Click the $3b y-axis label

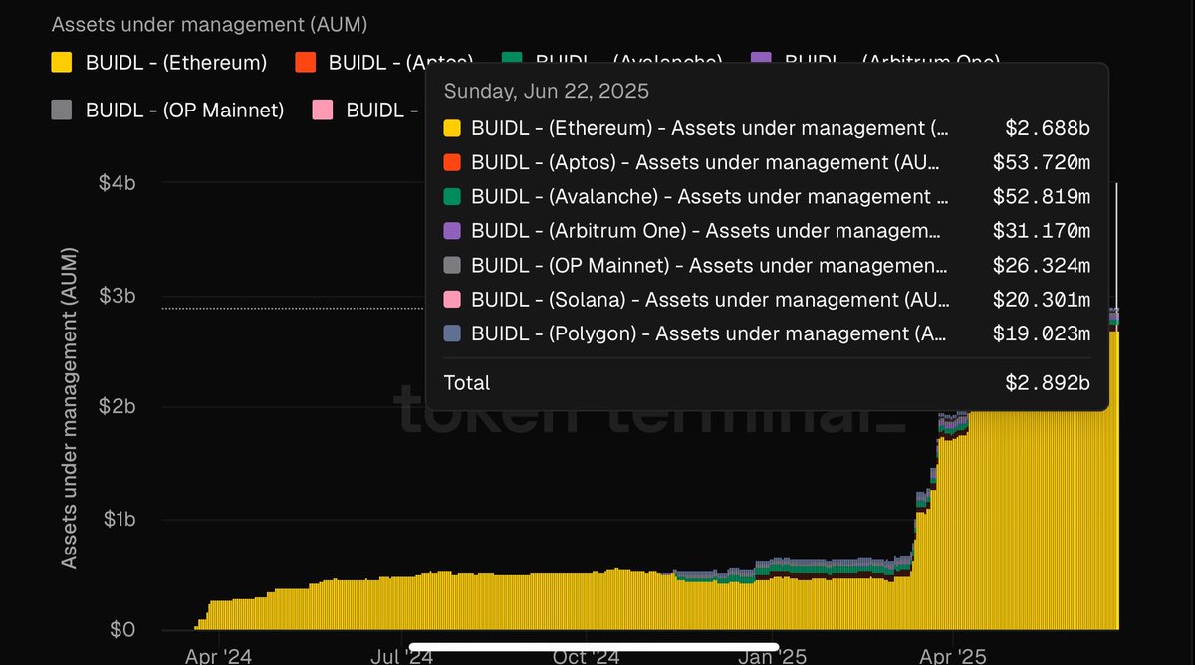(x=116, y=296)
